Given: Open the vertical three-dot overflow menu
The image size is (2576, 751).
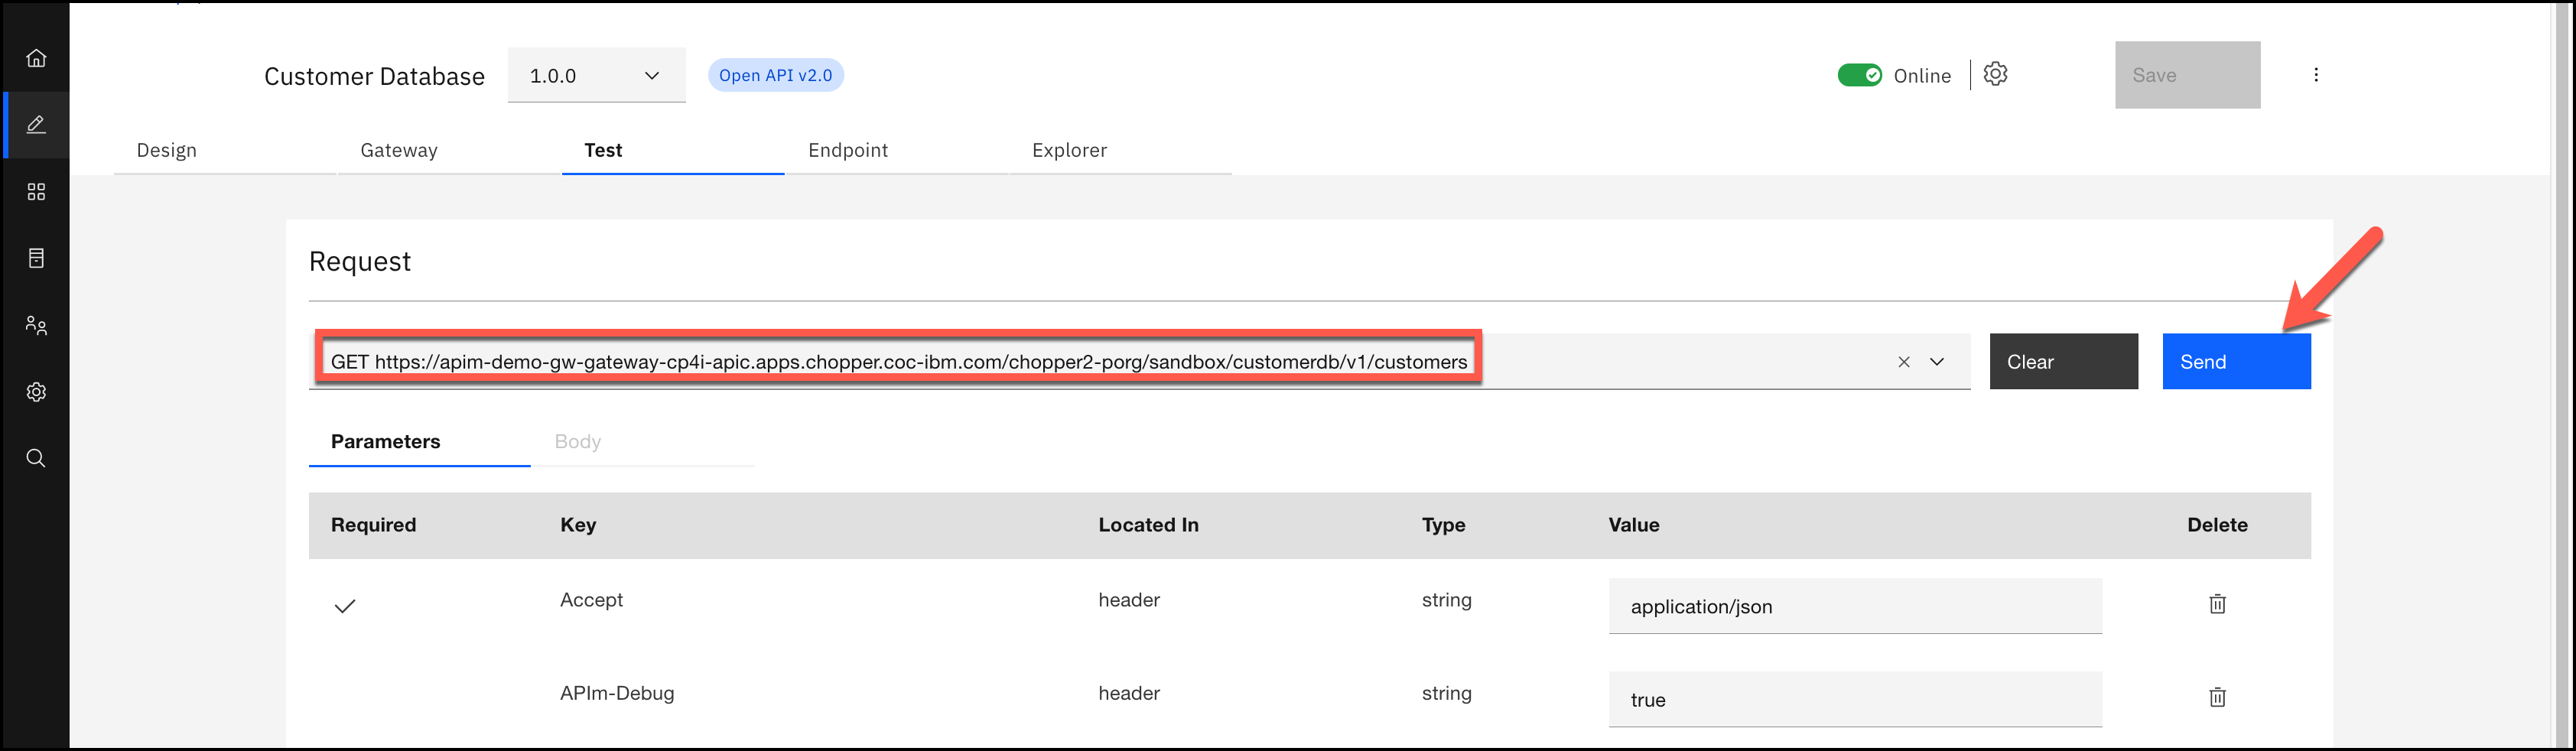Looking at the screenshot, I should tap(2316, 75).
